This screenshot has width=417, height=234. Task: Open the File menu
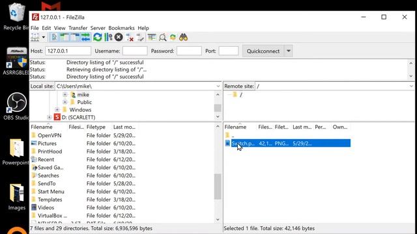[x=35, y=28]
